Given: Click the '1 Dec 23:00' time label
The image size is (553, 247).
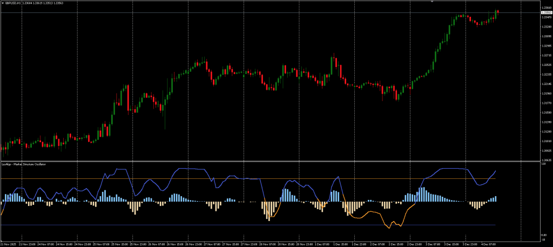Looking at the screenshot, I should point(359,244).
